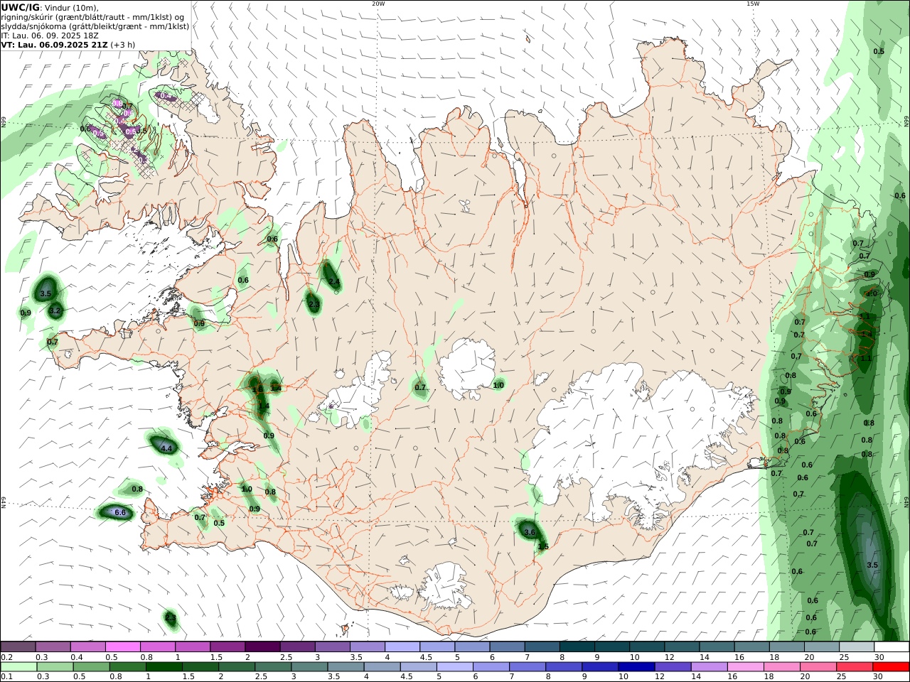Click the 0.5 value in the top-right corner
The width and height of the screenshot is (910, 682).
coord(879,51)
